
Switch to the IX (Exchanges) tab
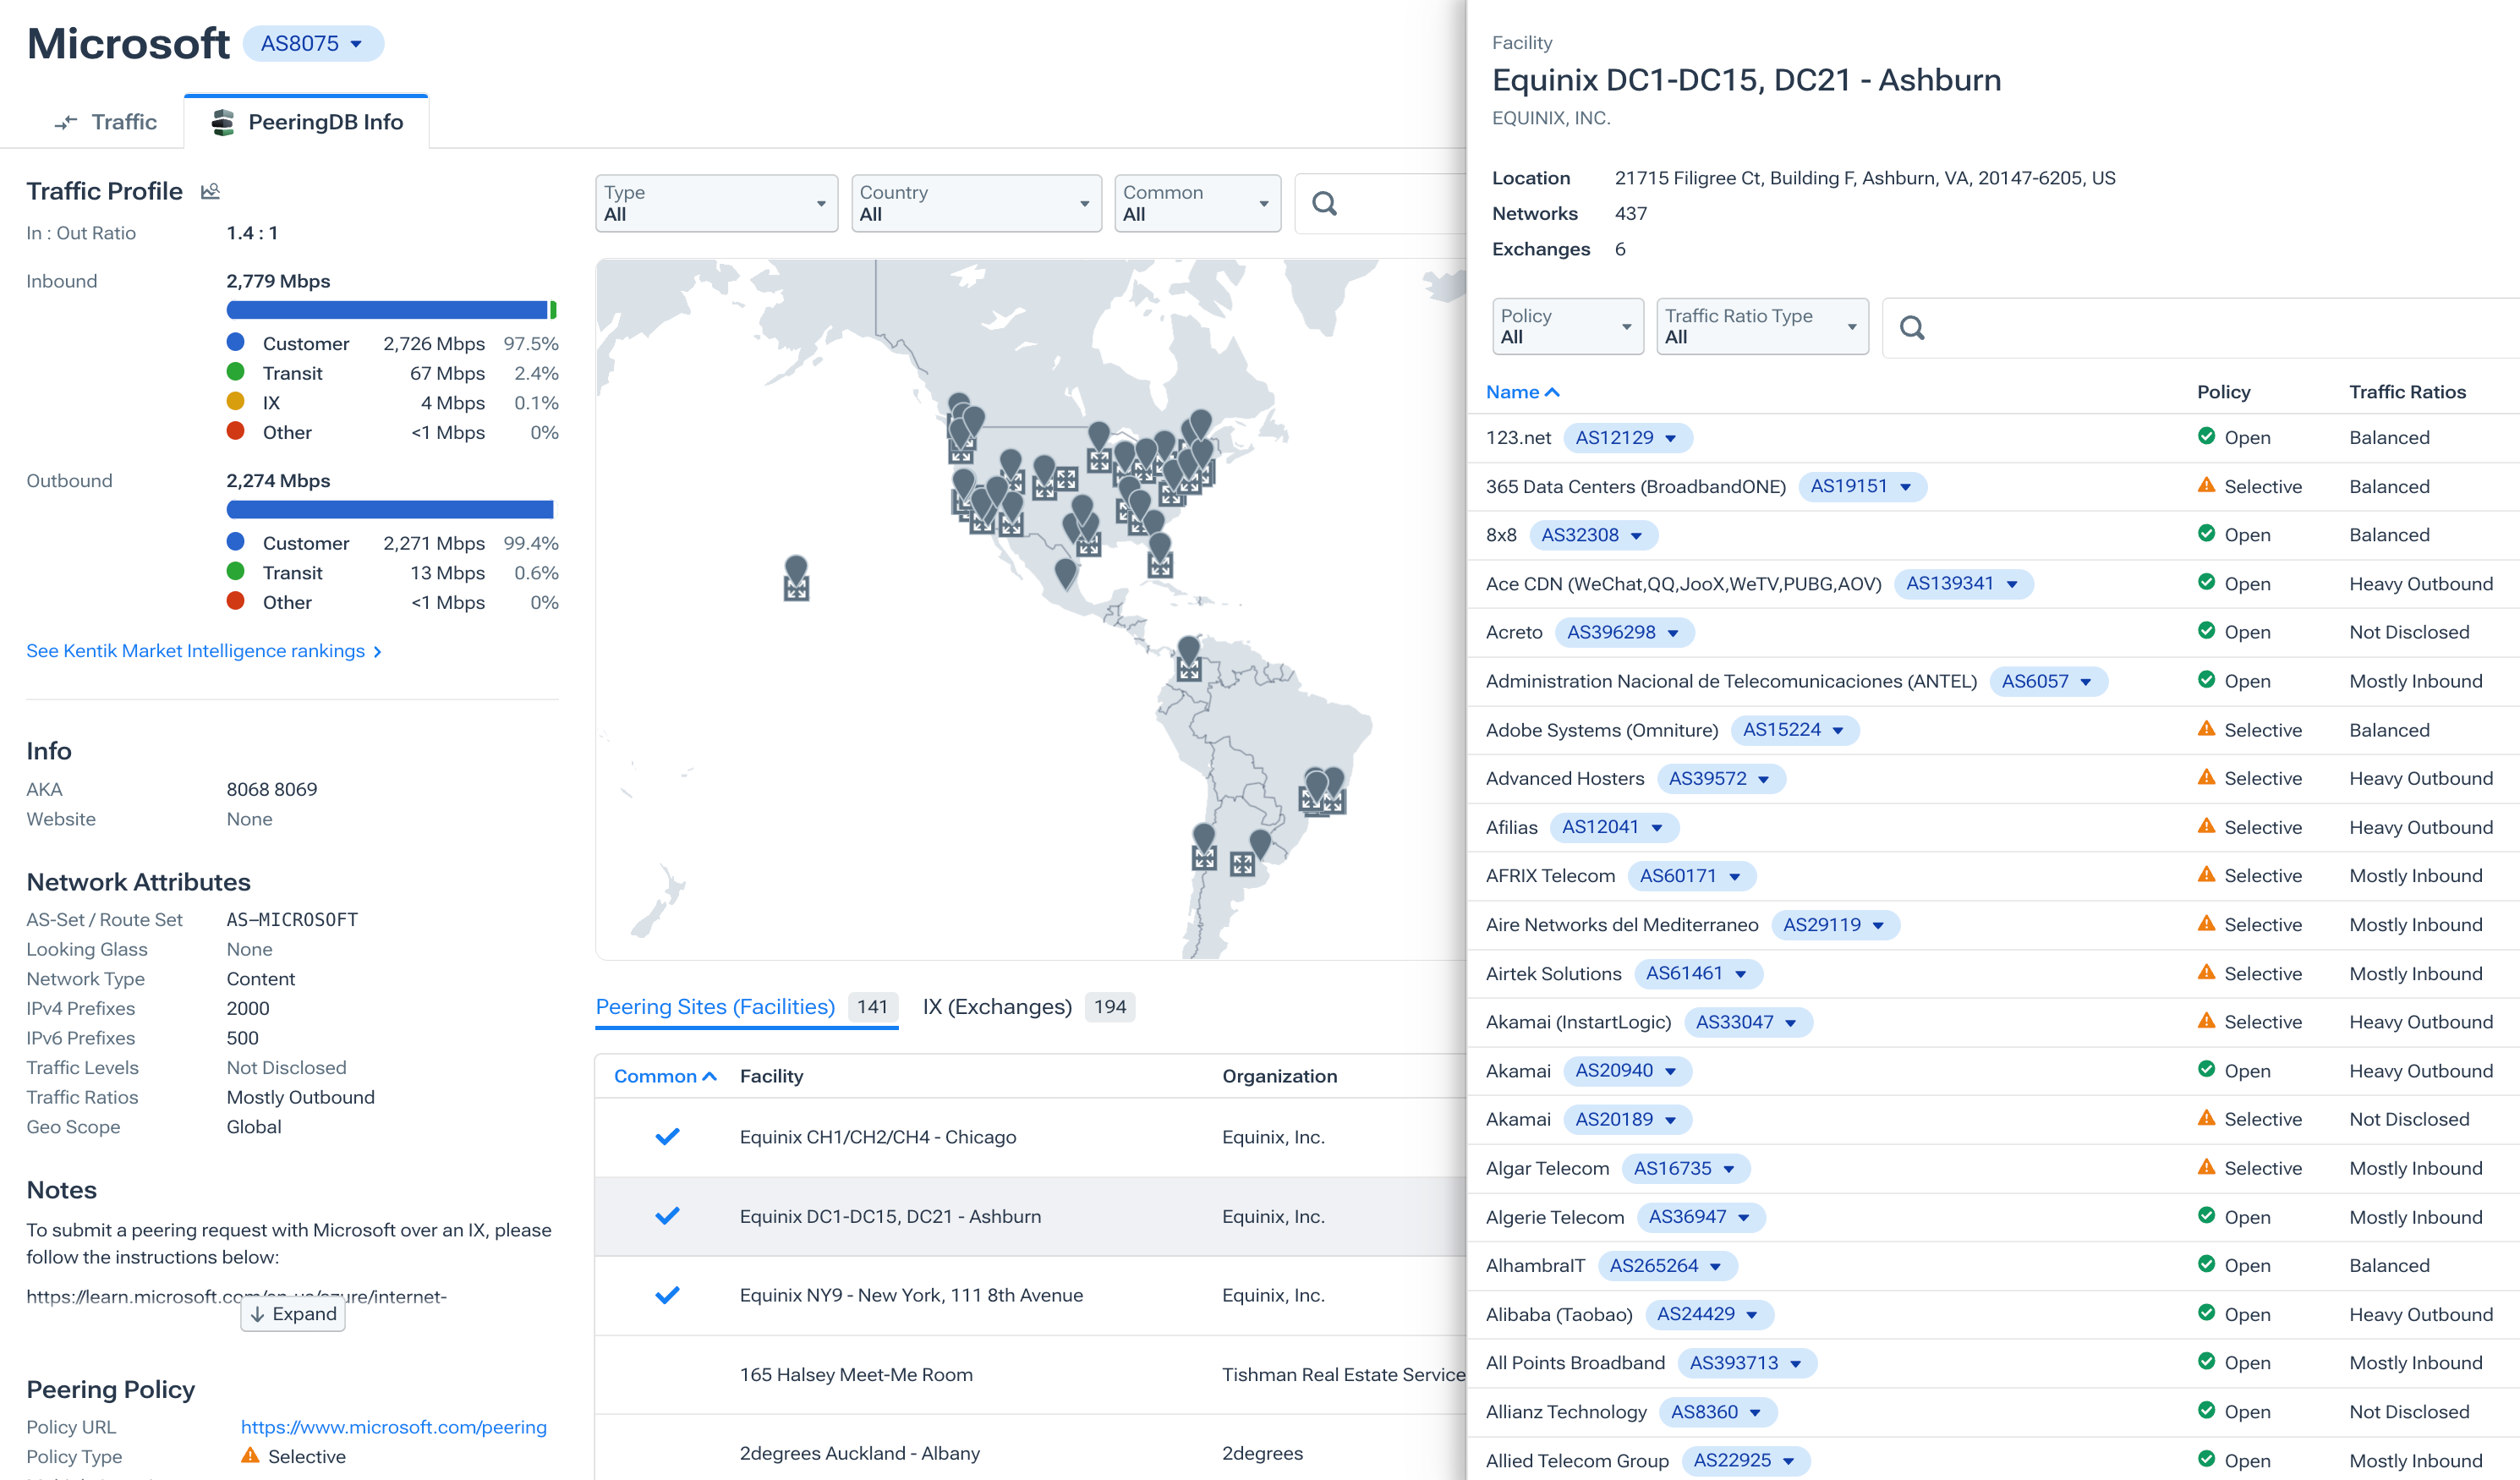[996, 1007]
